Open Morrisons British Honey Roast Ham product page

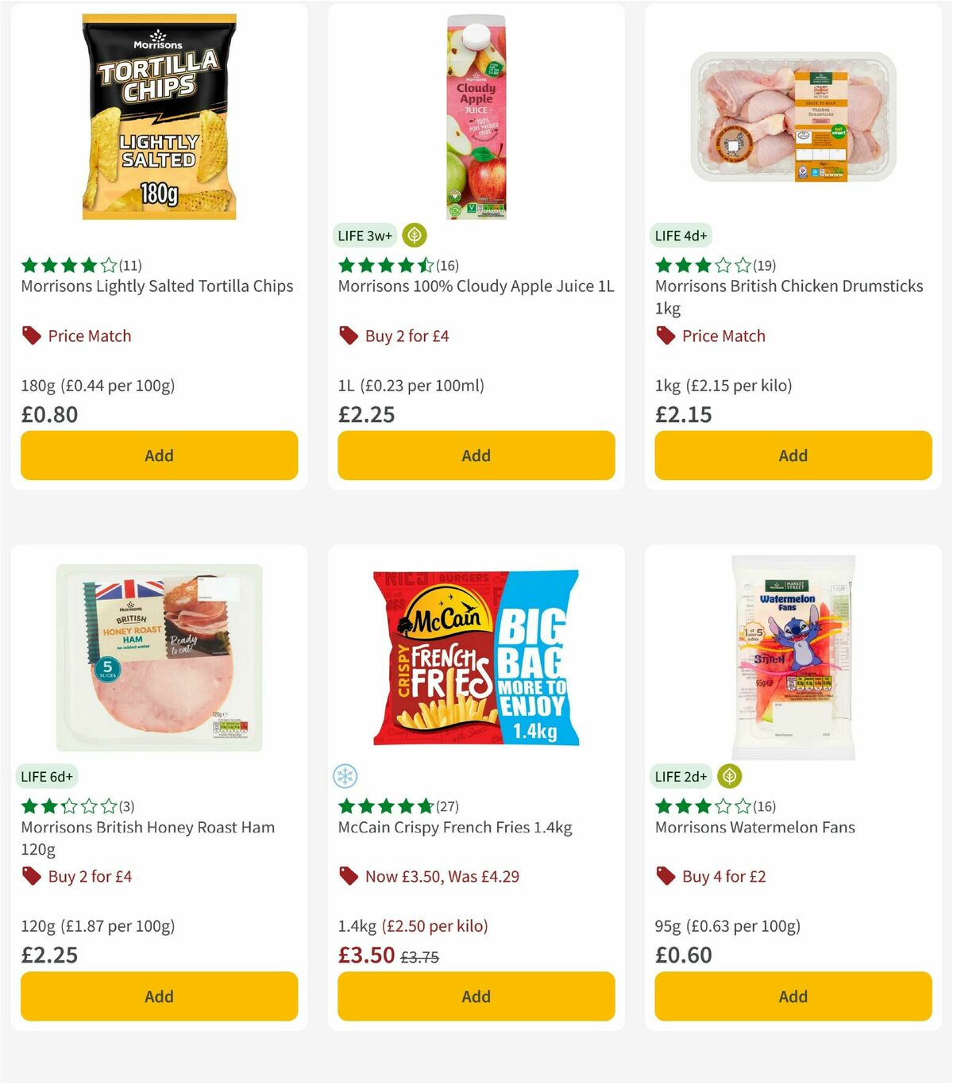147,827
